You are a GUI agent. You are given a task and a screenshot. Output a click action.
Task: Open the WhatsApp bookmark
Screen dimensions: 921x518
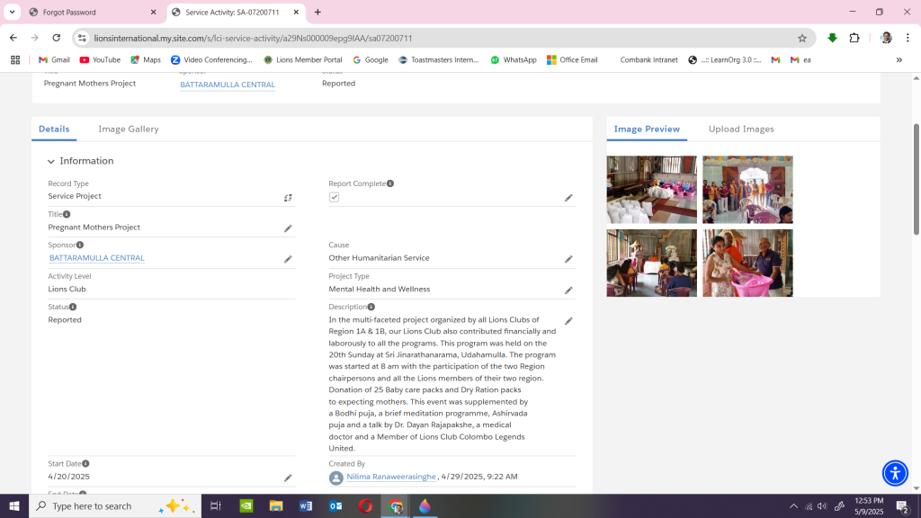(514, 60)
